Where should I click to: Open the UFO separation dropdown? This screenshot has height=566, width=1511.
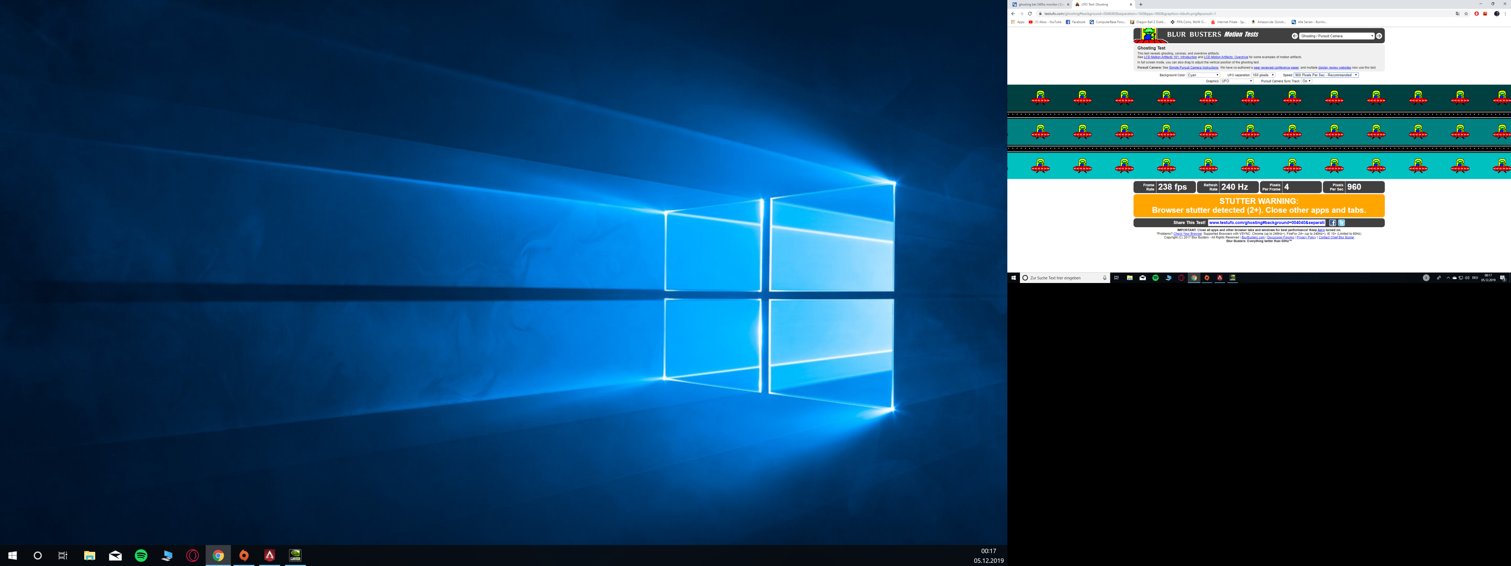(1263, 75)
